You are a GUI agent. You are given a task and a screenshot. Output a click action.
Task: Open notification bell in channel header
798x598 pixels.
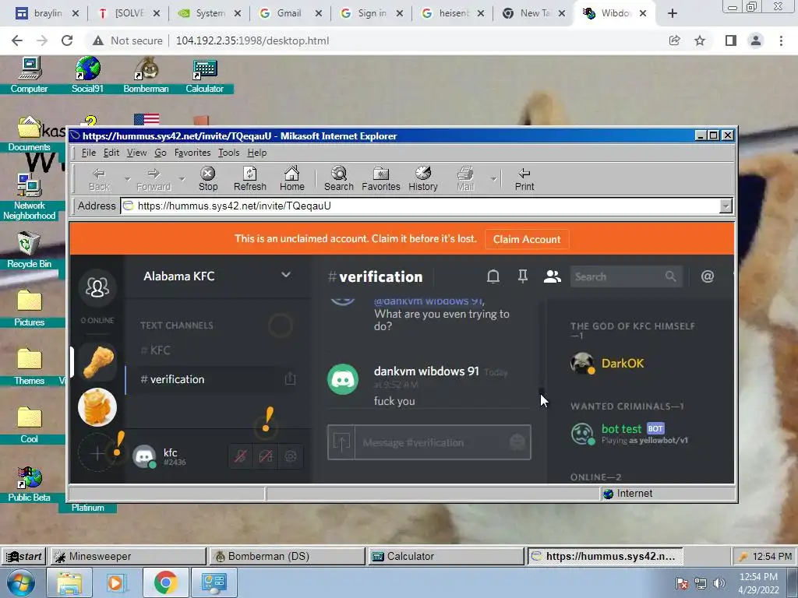[493, 276]
